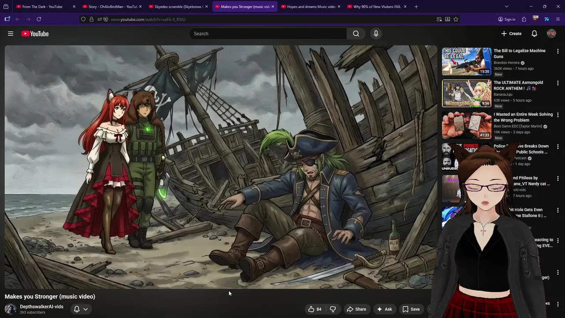Open the DepthswalkerAI-vids channel avatar
The height and width of the screenshot is (318, 565).
[x=11, y=309]
